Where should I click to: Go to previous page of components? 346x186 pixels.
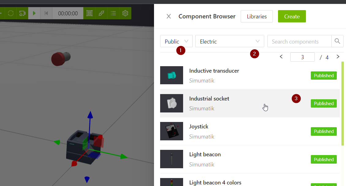pos(281,57)
